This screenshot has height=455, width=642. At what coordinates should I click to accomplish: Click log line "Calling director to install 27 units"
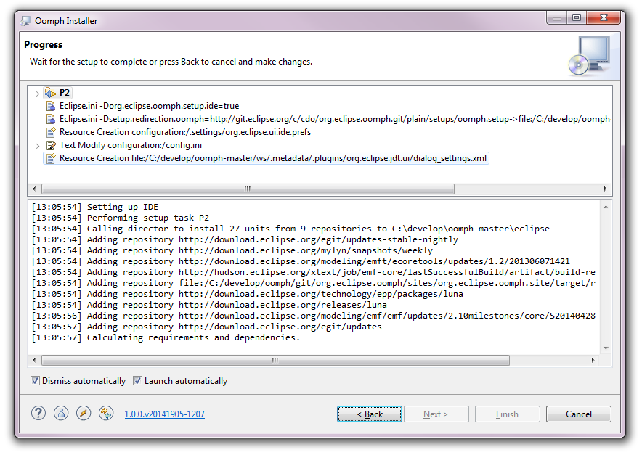(290, 229)
